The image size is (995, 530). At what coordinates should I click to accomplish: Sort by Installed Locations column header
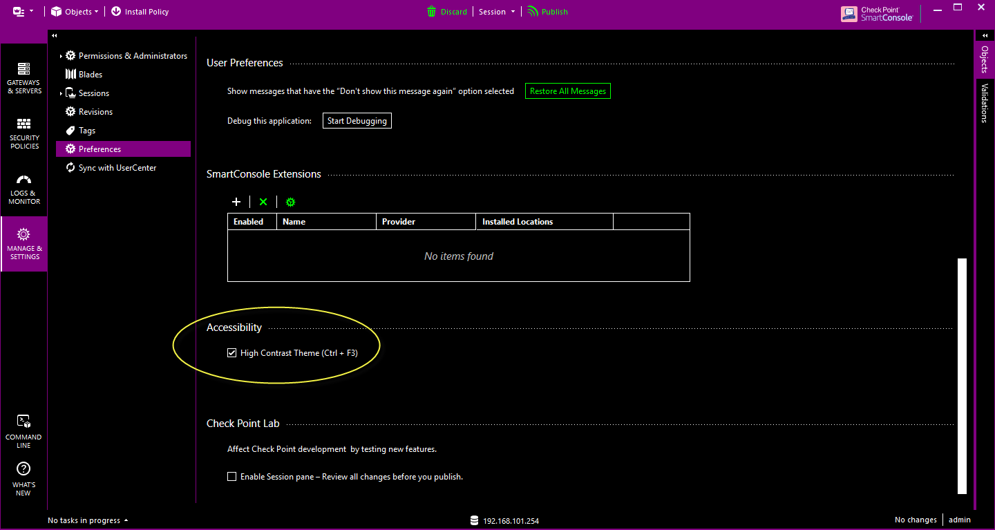tap(544, 222)
